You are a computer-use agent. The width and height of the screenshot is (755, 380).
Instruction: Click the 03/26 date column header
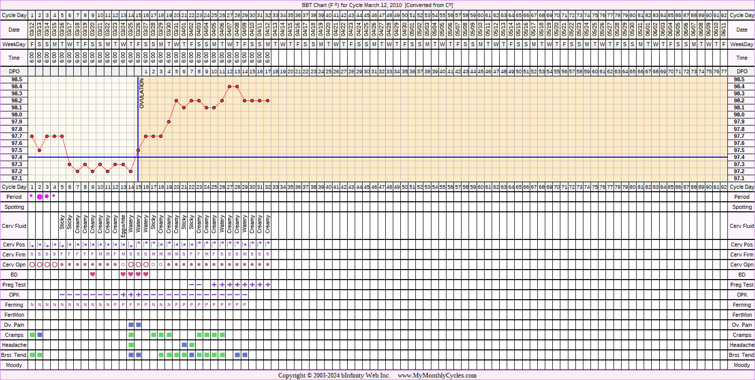[x=138, y=30]
